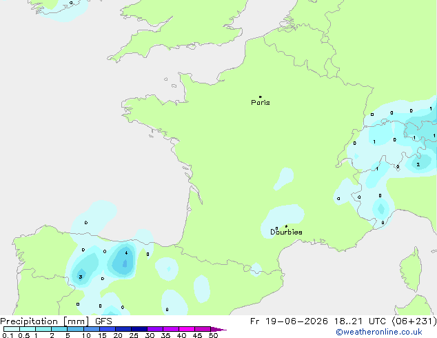The height and width of the screenshot is (338, 437).
Task: Click the precipitation value 3 over Spain
Action: pyautogui.click(x=81, y=277)
